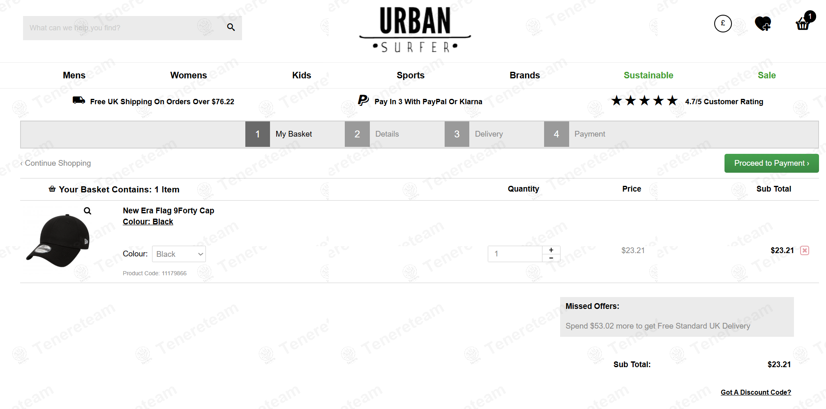Click 4.7/5 Customer Rating text
Viewport: 826px width, 409px height.
click(x=724, y=102)
